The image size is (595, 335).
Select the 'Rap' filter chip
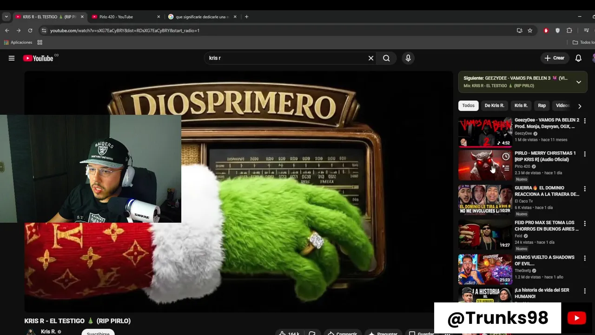542,106
